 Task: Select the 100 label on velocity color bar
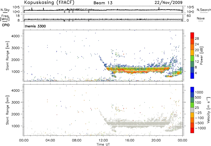pyautogui.click(x=198, y=103)
